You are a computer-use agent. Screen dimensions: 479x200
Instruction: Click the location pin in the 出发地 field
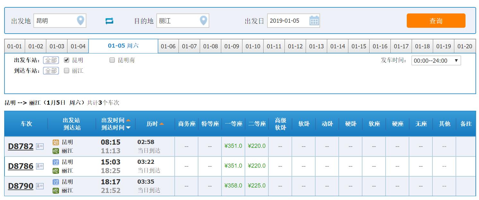pyautogui.click(x=81, y=21)
